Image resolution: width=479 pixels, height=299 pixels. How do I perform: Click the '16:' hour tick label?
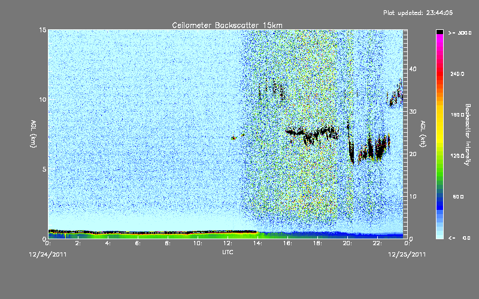coord(287,243)
